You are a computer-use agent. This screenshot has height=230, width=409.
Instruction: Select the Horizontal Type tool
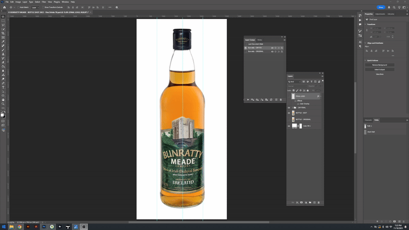(3, 87)
